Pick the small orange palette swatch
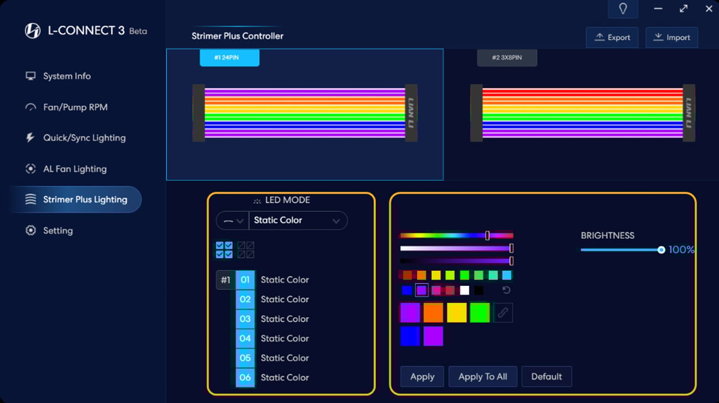Screen dimensions: 719x403 tap(421, 275)
